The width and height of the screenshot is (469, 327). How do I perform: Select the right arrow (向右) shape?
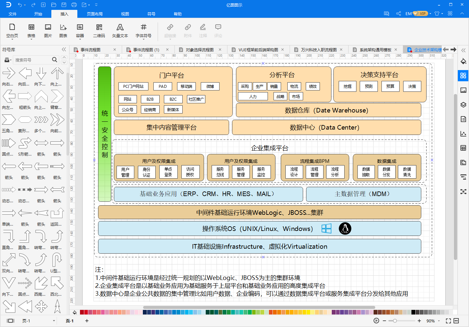coord(9,73)
